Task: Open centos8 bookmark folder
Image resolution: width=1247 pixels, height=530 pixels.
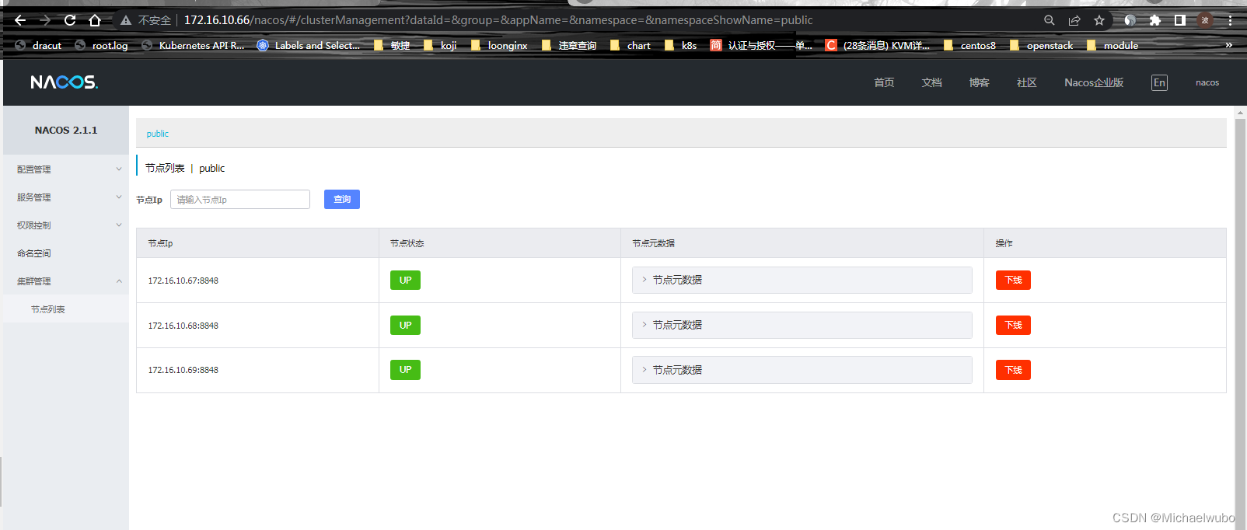Action: coord(969,45)
